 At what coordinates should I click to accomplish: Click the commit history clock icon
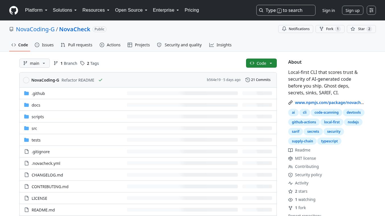(x=248, y=80)
